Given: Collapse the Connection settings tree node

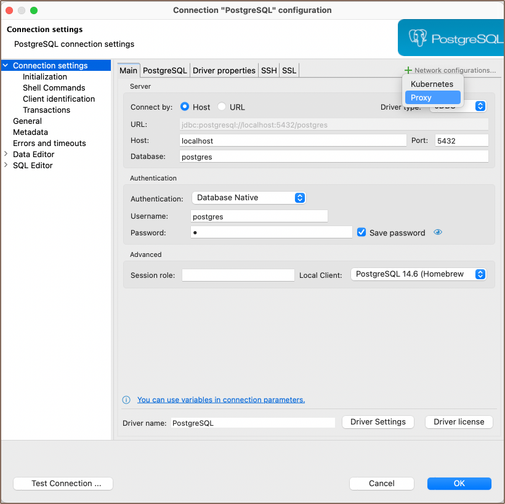Looking at the screenshot, I should click(x=6, y=65).
